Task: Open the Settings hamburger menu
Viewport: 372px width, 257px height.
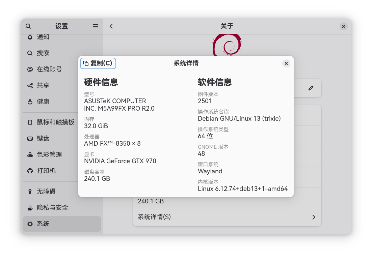Action: [x=96, y=26]
